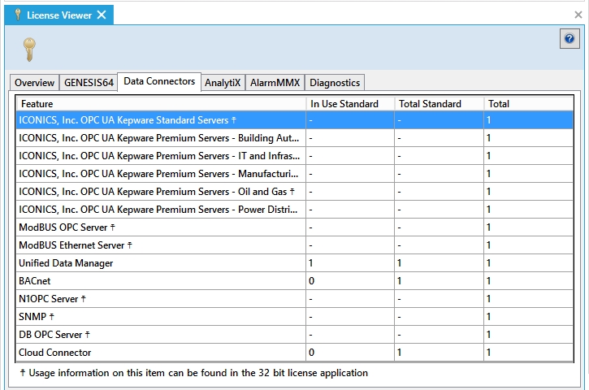The width and height of the screenshot is (589, 390).
Task: Click the blue help question mark icon
Action: coord(570,39)
